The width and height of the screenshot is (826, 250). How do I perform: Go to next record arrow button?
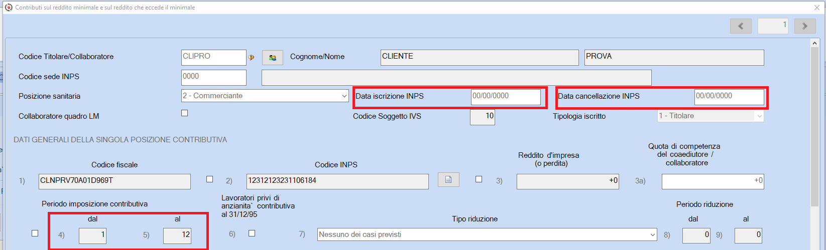click(805, 26)
